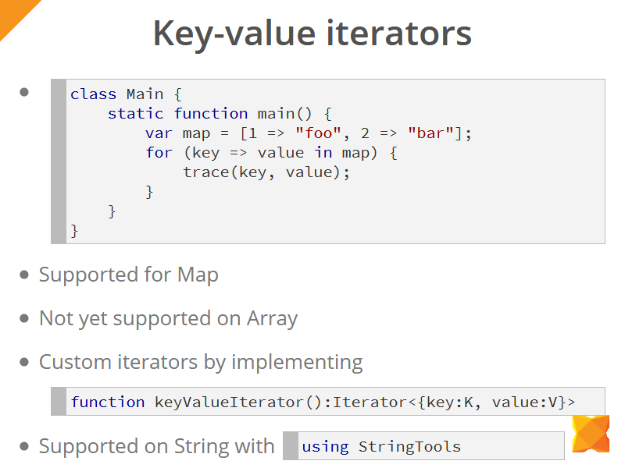The image size is (625, 468).
Task: Click the "class Main {" code line
Action: pyautogui.click(x=126, y=94)
